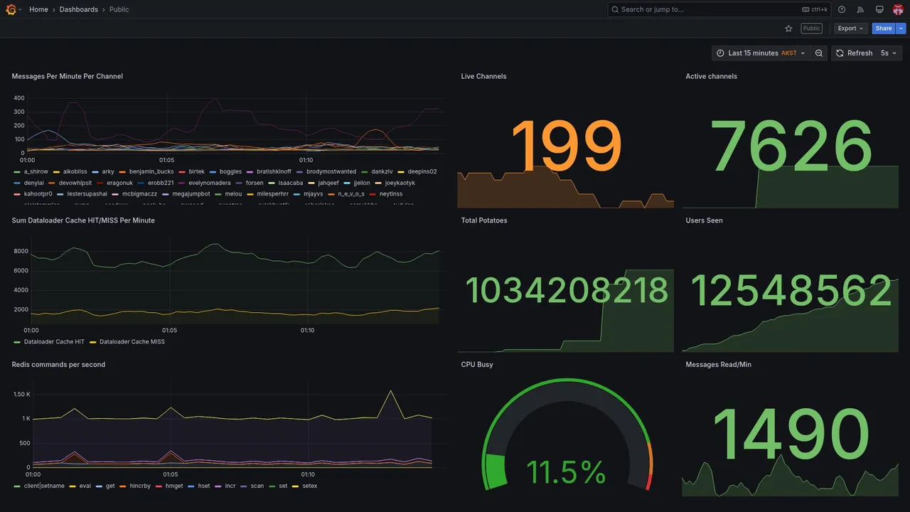Click the clock icon in time picker
Image resolution: width=910 pixels, height=512 pixels.
coord(720,53)
